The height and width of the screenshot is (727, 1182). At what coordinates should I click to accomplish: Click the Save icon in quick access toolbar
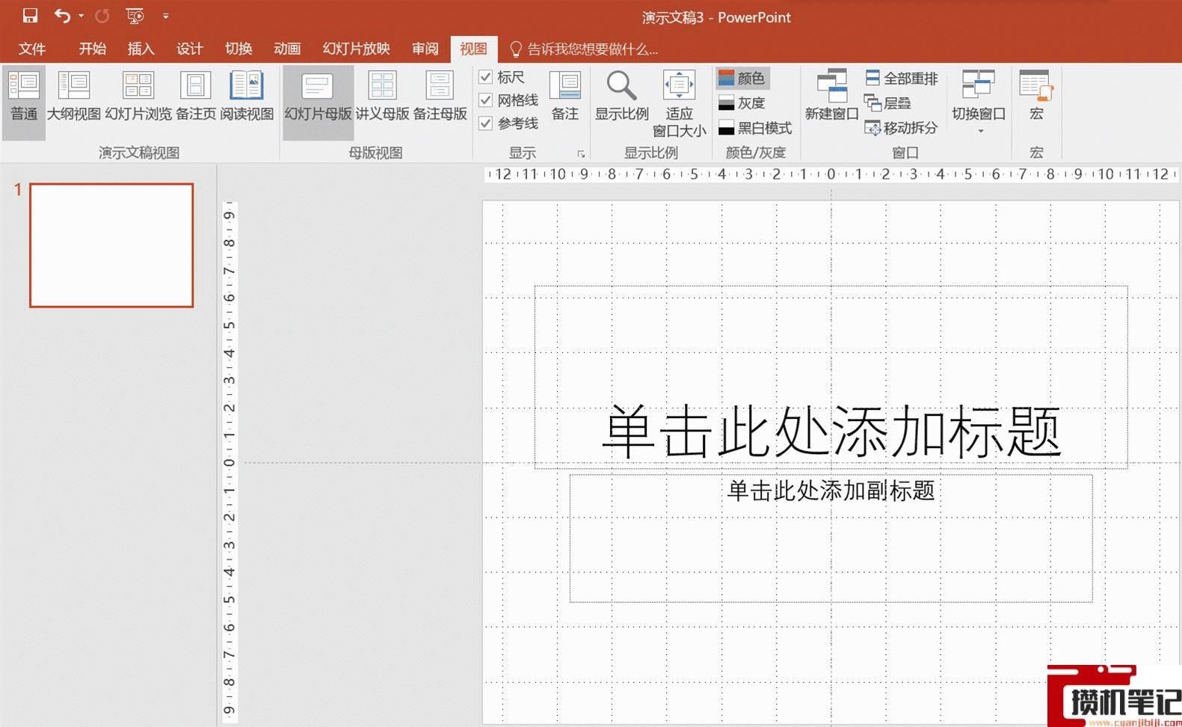[x=30, y=16]
